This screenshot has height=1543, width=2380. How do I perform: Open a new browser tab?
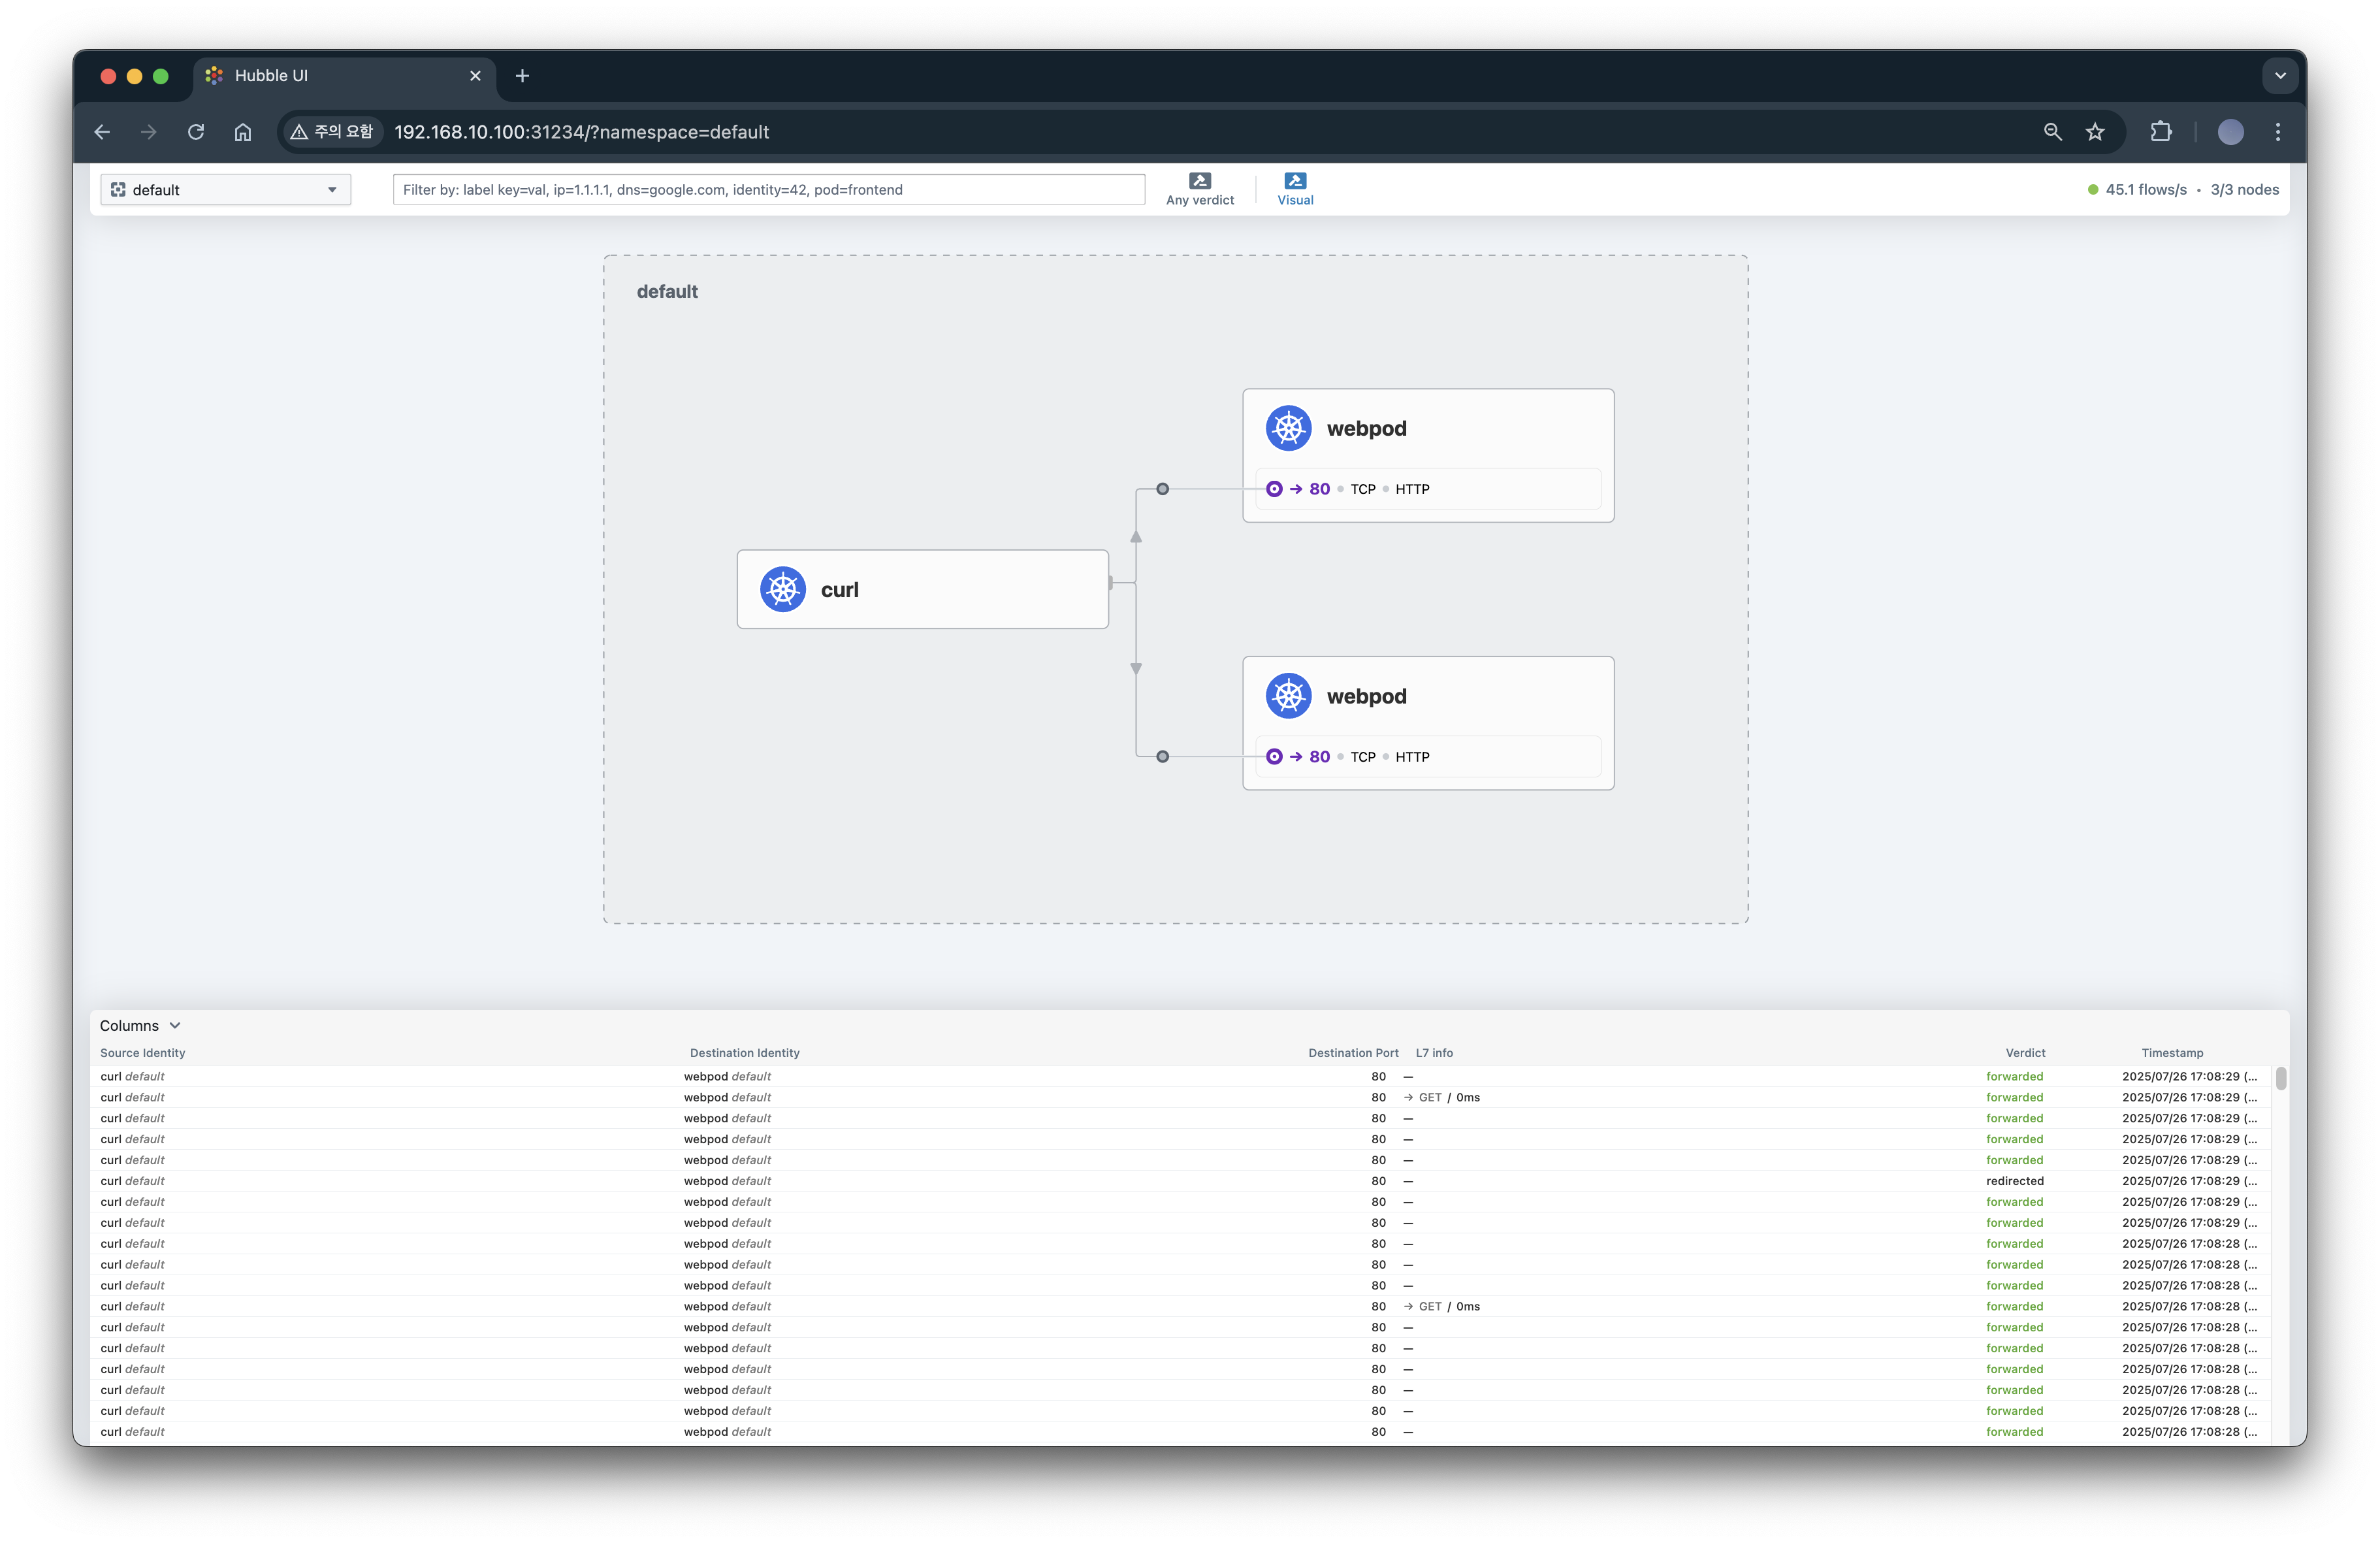tap(522, 76)
